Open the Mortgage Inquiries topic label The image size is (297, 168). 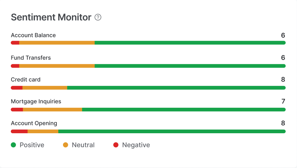[x=36, y=102]
